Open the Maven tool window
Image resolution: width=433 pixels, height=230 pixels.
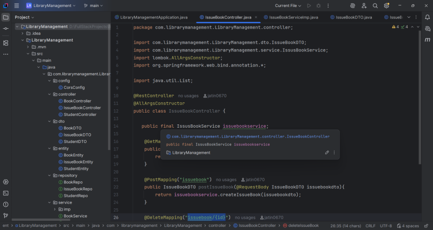point(428,40)
